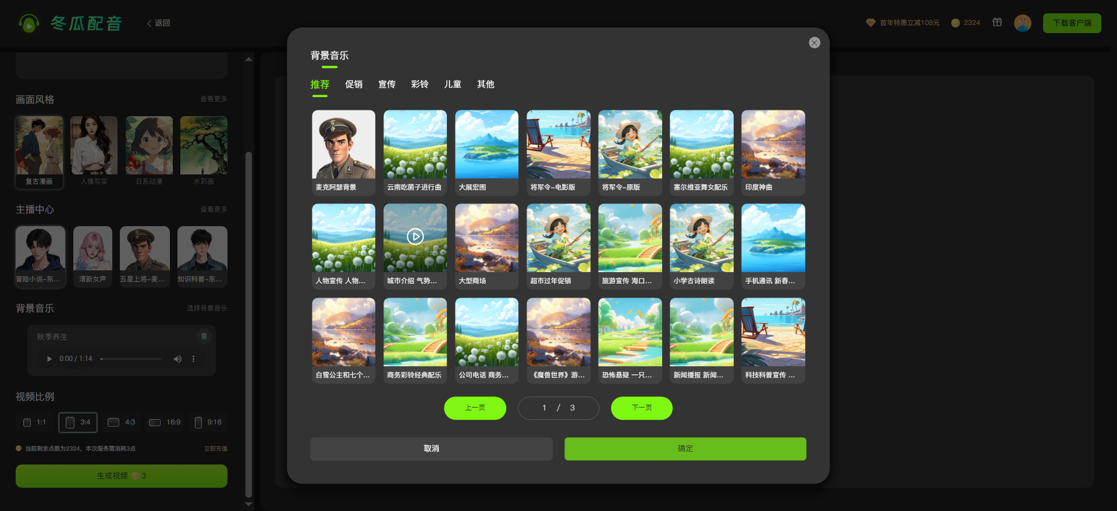This screenshot has height=511, width=1117.
Task: Open the user avatar profile
Action: pyautogui.click(x=1022, y=23)
